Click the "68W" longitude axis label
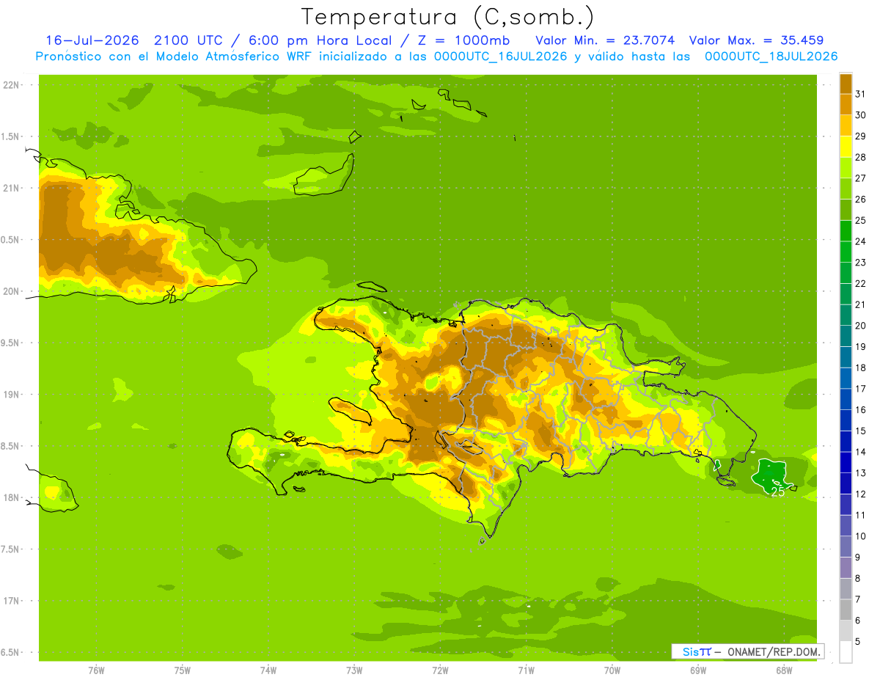The width and height of the screenshot is (880, 680). (x=784, y=670)
